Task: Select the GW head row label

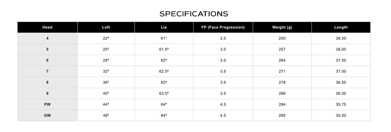Action: click(x=48, y=116)
